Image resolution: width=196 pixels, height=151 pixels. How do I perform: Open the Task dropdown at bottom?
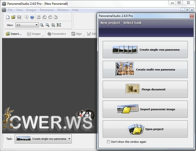(69, 139)
